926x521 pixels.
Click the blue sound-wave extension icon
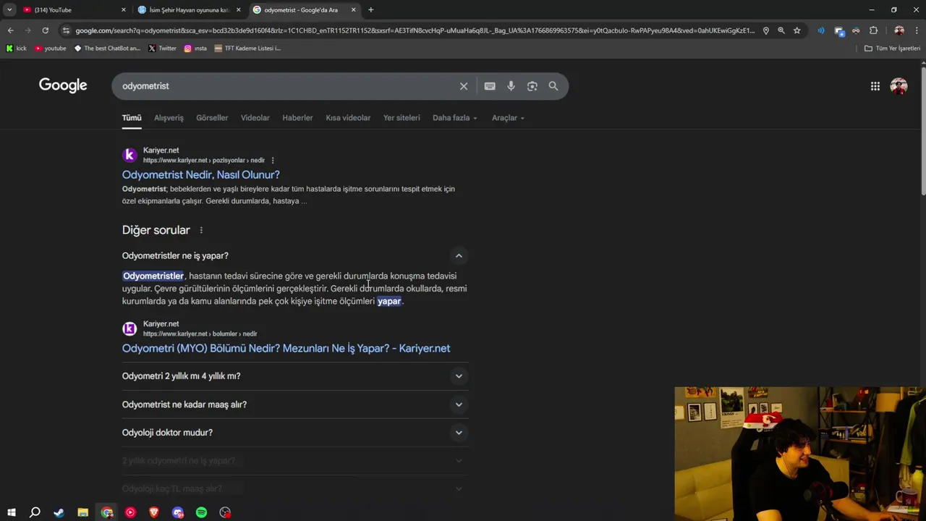[821, 30]
